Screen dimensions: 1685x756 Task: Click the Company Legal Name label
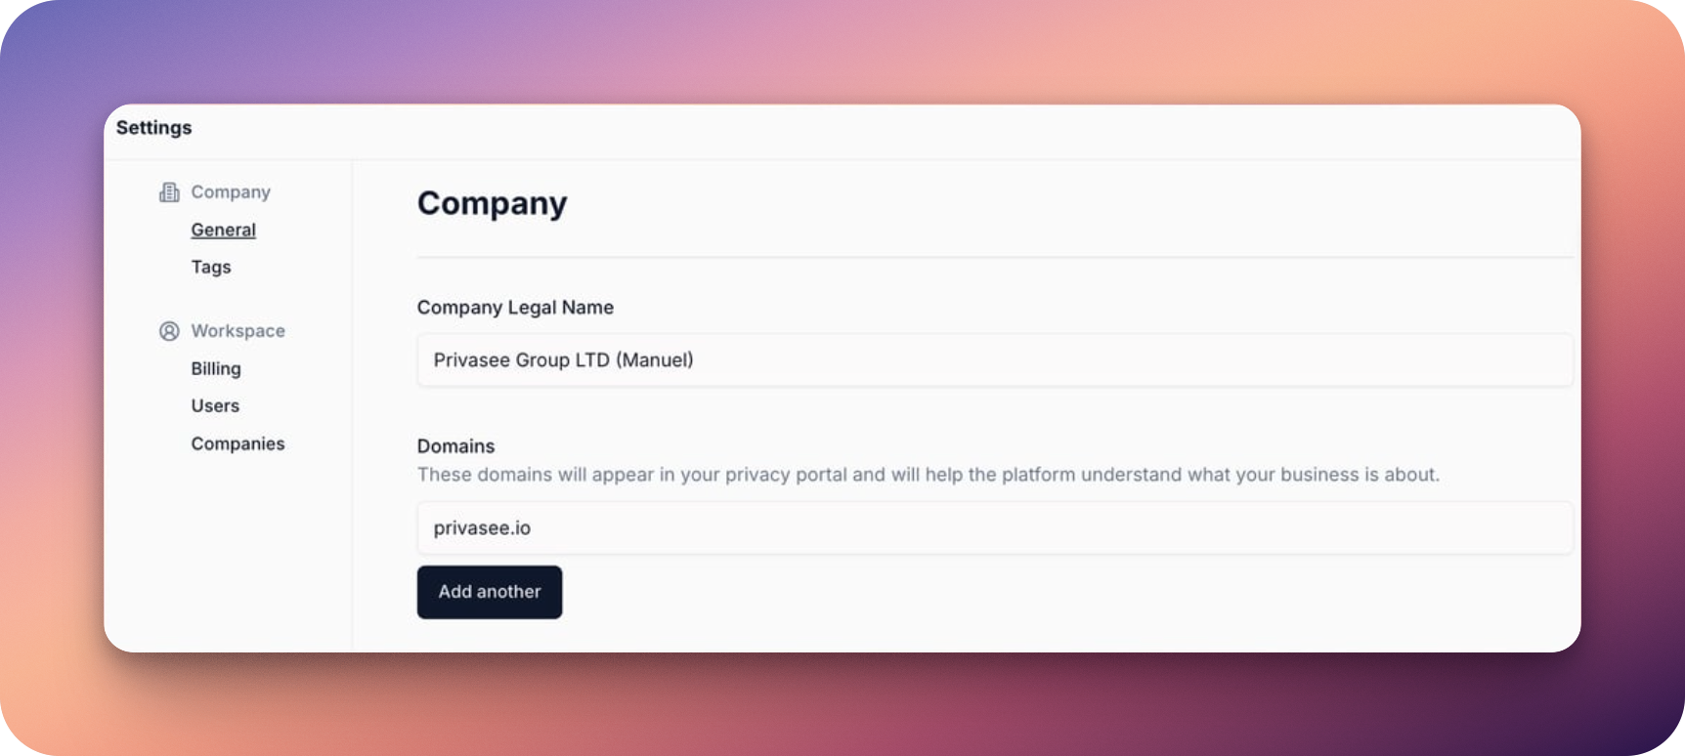[x=516, y=308]
